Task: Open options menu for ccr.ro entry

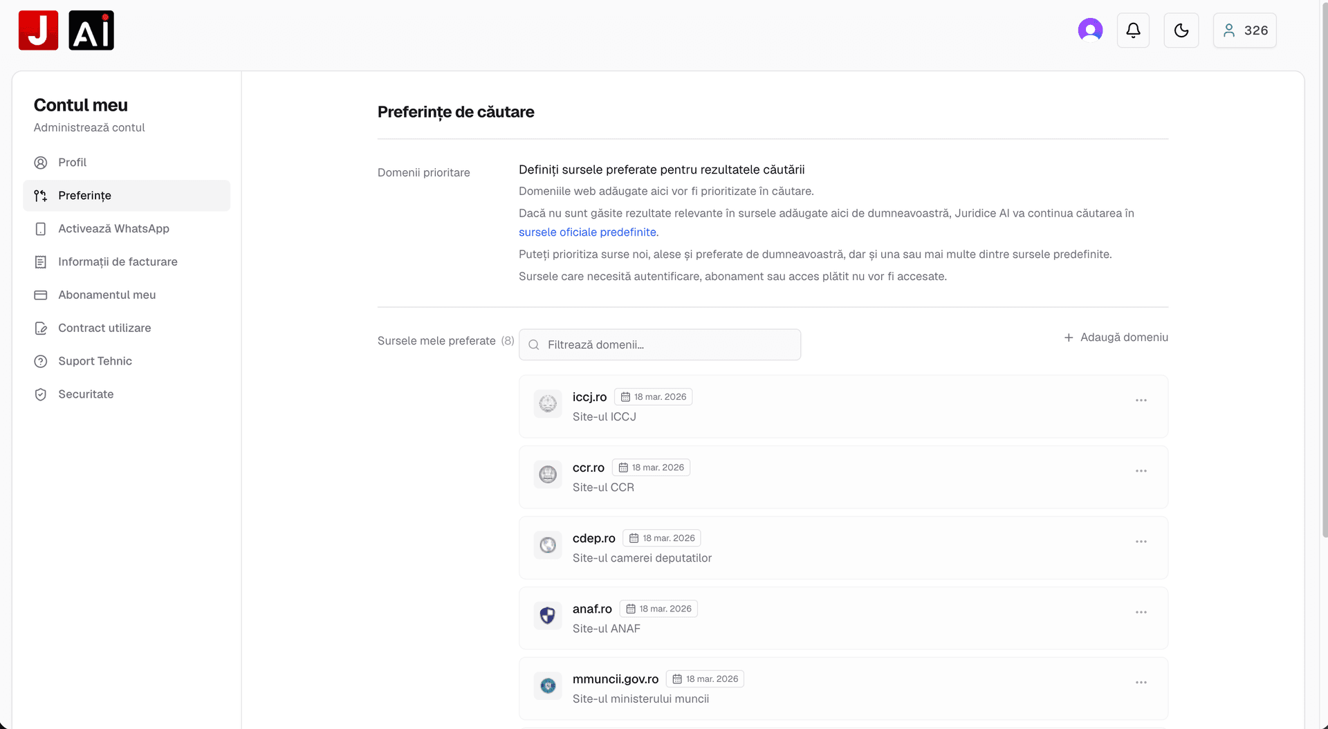Action: (x=1141, y=471)
